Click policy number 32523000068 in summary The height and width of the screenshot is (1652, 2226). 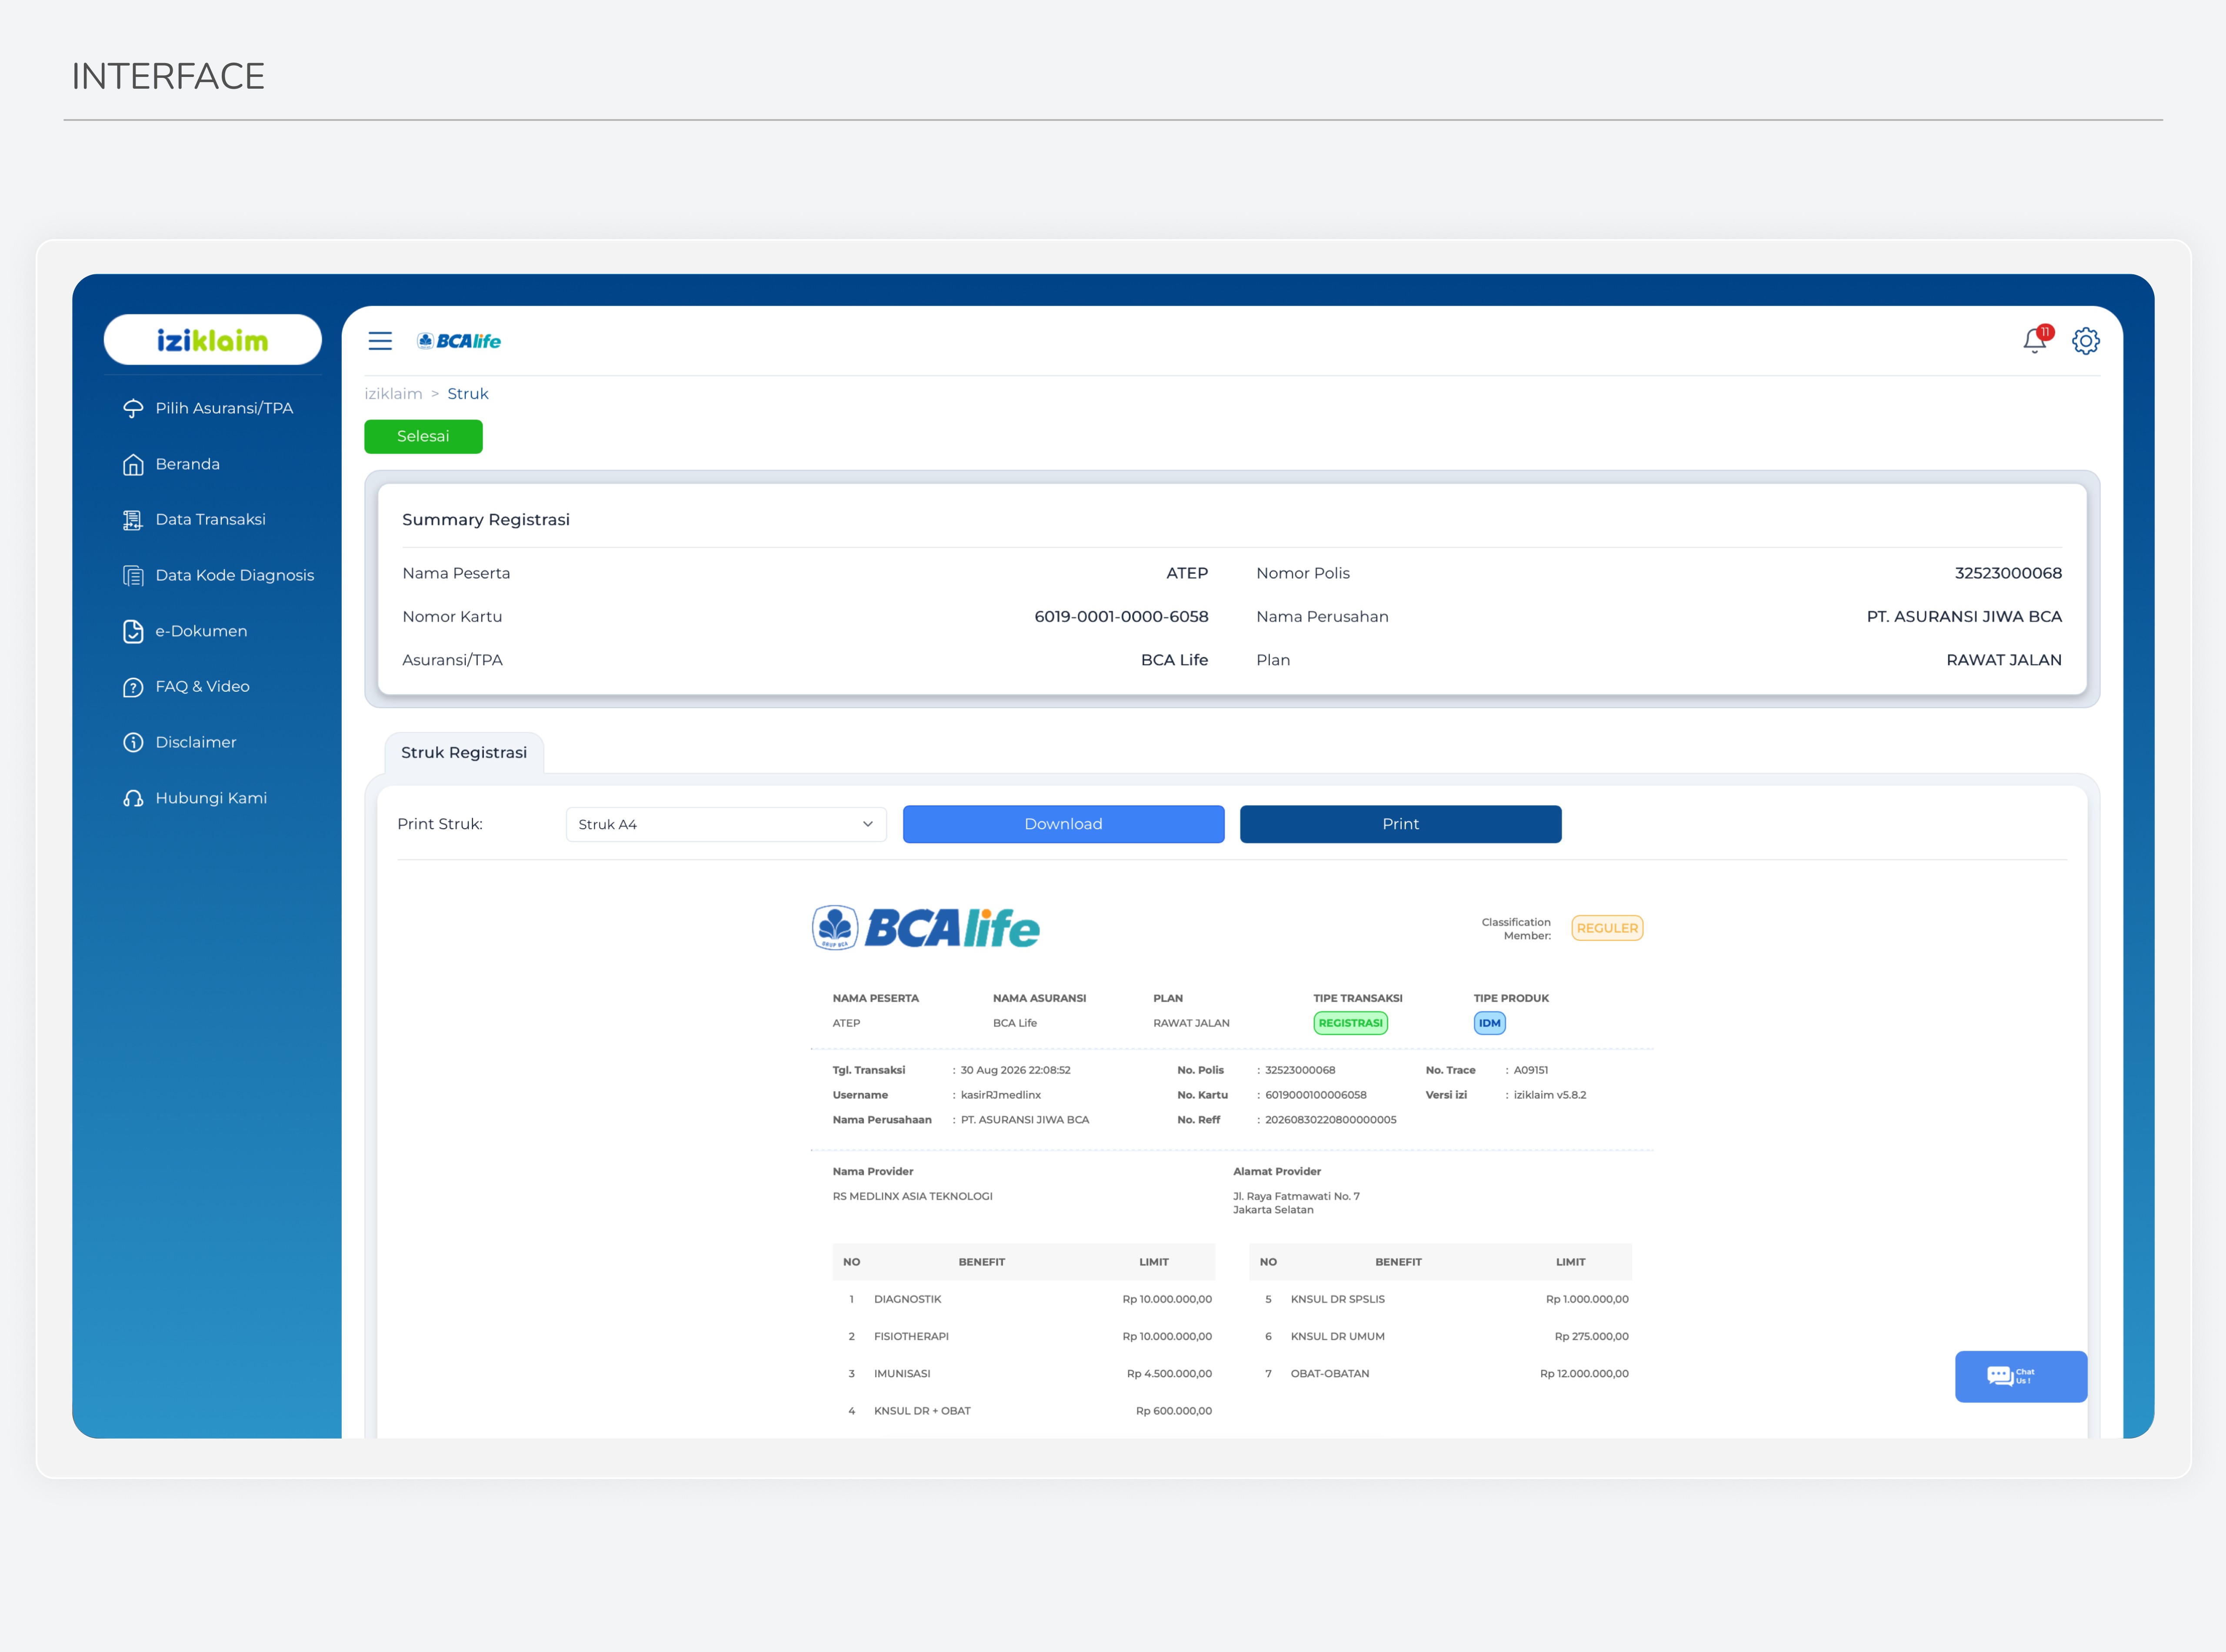[x=2008, y=573]
